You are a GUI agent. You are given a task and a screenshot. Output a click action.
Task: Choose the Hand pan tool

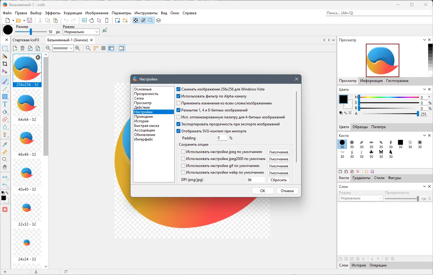coord(5,167)
